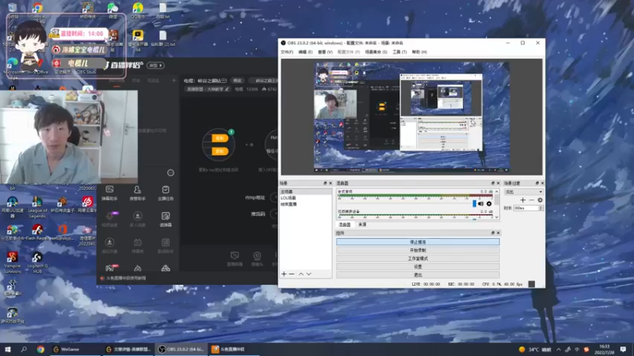Open 读弹幕 tool in streaming companion
The height and width of the screenshot is (356, 634).
[166, 219]
